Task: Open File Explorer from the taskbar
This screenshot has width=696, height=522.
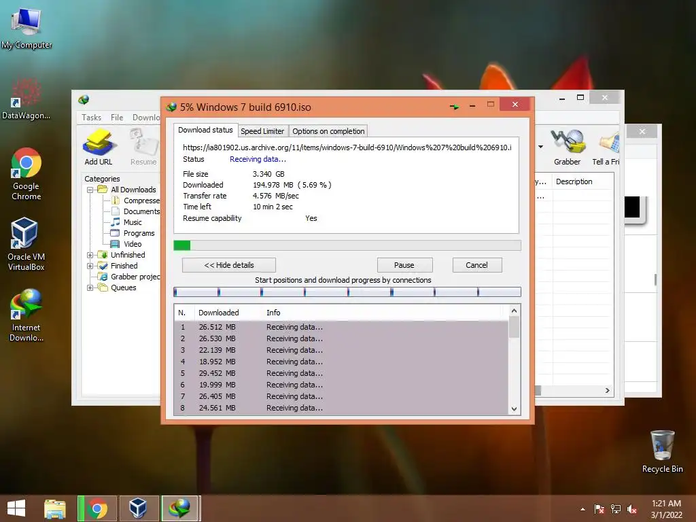Action: click(x=55, y=508)
